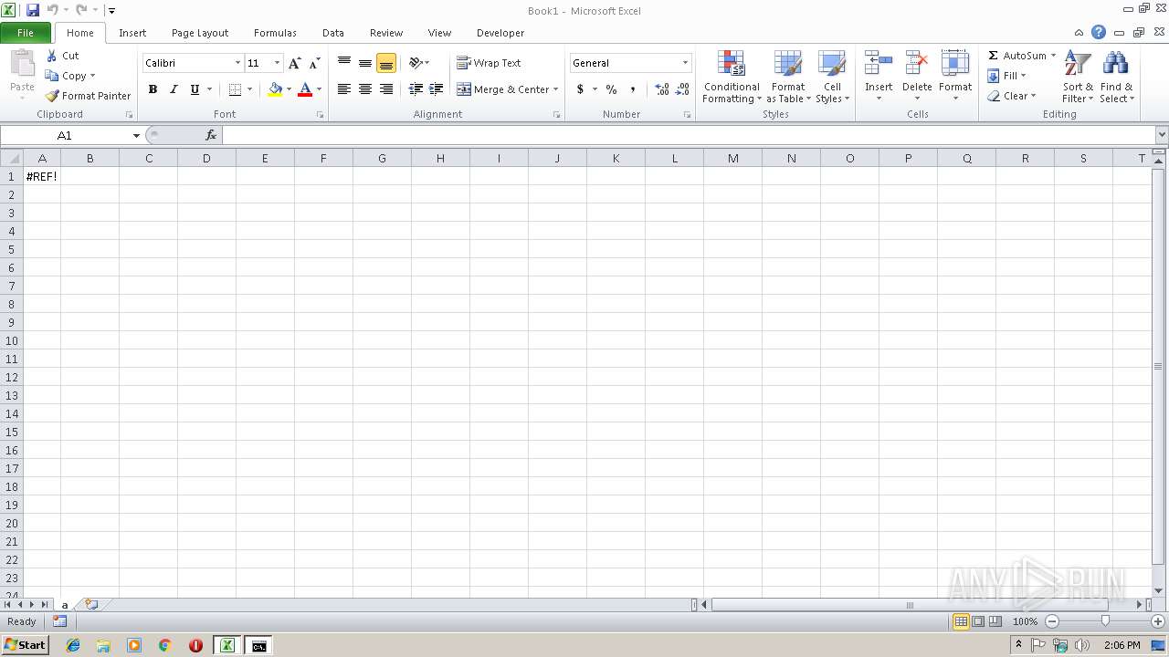
Task: Open the Number Format General dropdown
Action: tap(685, 63)
